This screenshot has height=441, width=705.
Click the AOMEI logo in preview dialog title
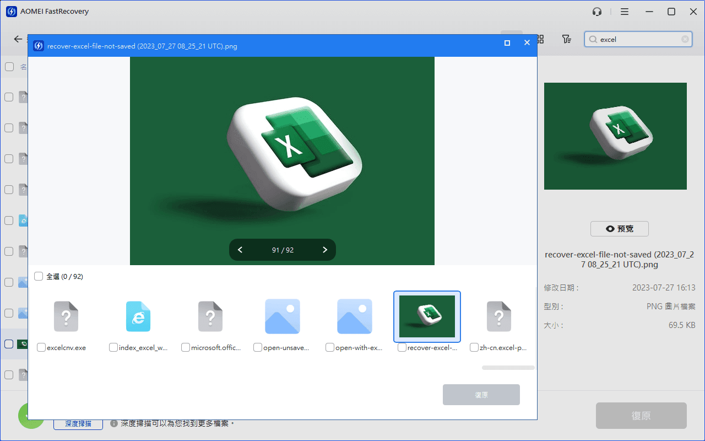coord(39,46)
